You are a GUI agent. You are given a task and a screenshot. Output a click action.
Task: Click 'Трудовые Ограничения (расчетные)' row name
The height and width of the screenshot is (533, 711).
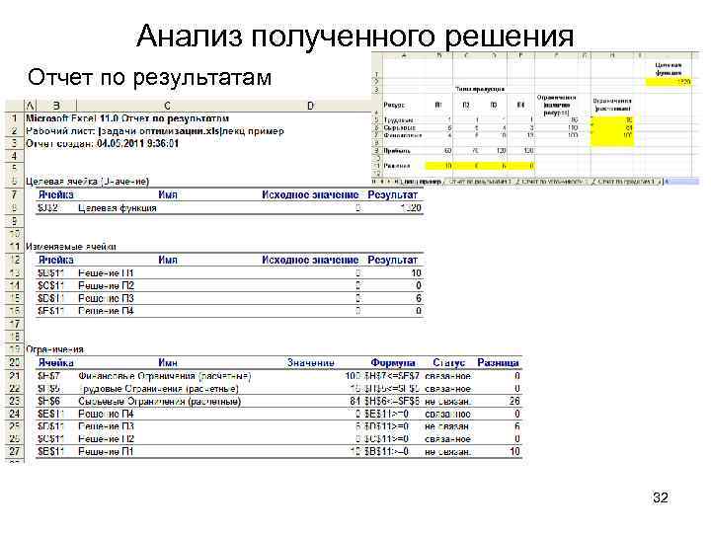coord(158,389)
